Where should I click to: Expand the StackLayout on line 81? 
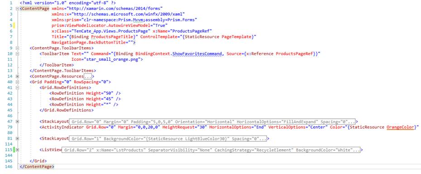(18, 139)
